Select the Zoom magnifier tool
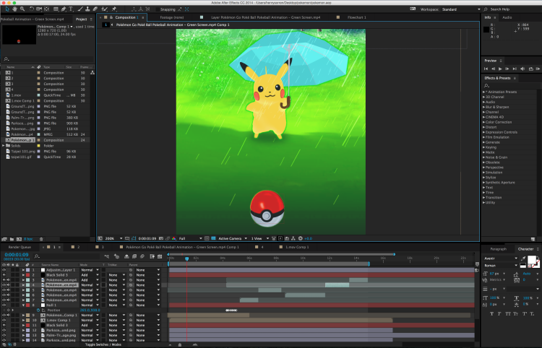 pyautogui.click(x=22, y=9)
